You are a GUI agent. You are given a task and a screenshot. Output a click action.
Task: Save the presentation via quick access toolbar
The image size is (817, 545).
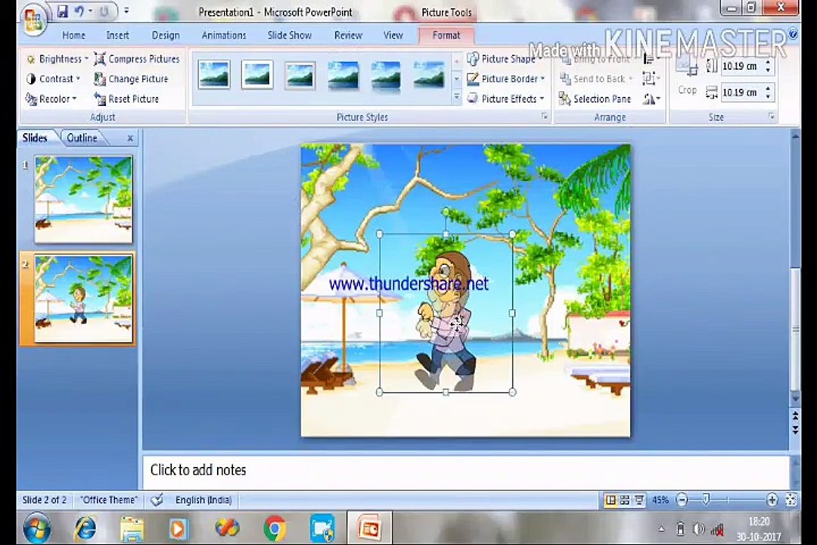point(63,11)
